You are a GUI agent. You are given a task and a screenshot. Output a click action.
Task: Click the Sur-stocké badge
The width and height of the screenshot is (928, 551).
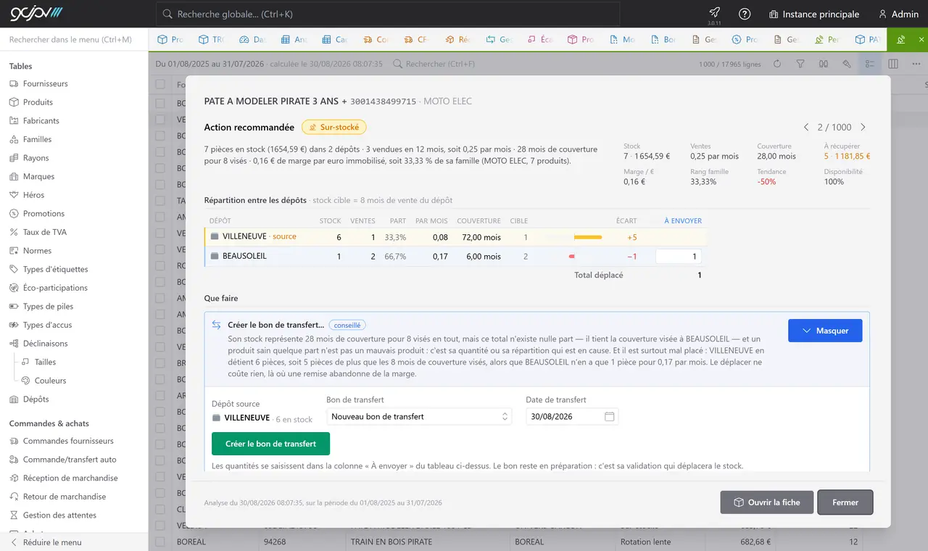[334, 127]
